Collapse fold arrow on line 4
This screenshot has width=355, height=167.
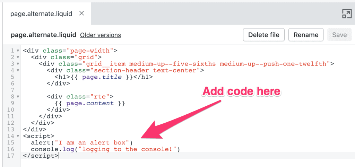tap(18, 70)
